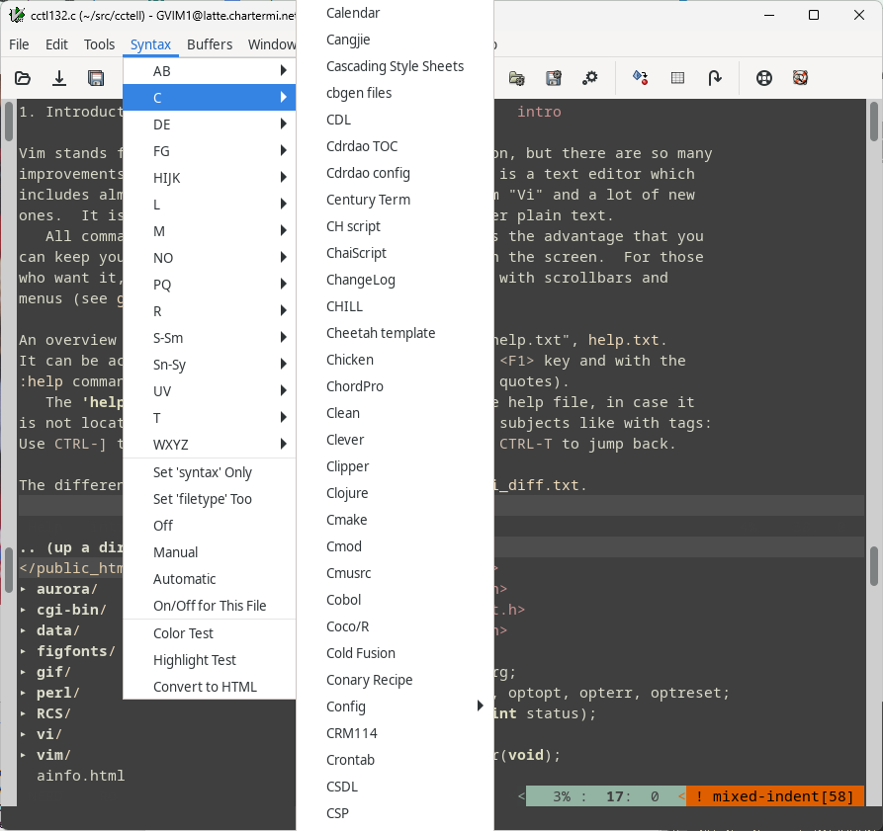Toggle On/Off for This File
Viewport: 883px width, 831px height.
tap(209, 606)
